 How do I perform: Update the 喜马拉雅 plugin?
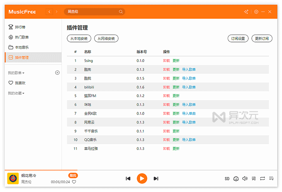click(x=176, y=148)
